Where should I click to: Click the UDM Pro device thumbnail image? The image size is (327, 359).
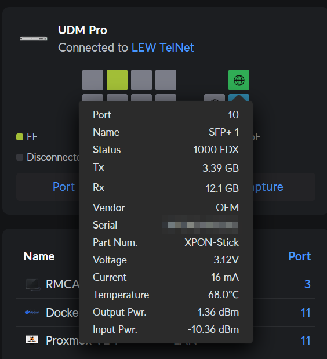click(x=34, y=38)
